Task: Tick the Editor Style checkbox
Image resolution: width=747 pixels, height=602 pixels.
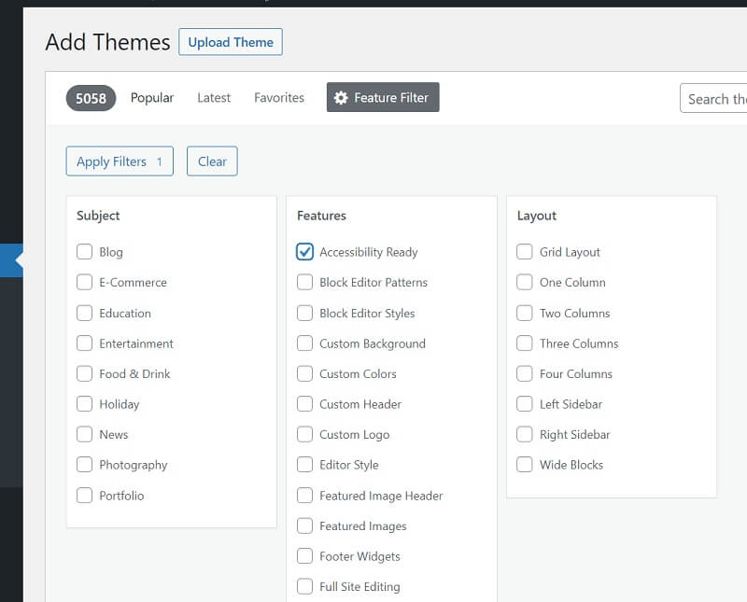Action: [x=305, y=465]
